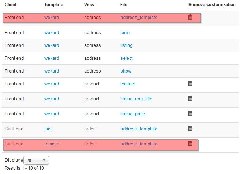Image resolution: width=243 pixels, height=174 pixels.
Task: Click trash icon for listing_img_title
Action: (190, 99)
